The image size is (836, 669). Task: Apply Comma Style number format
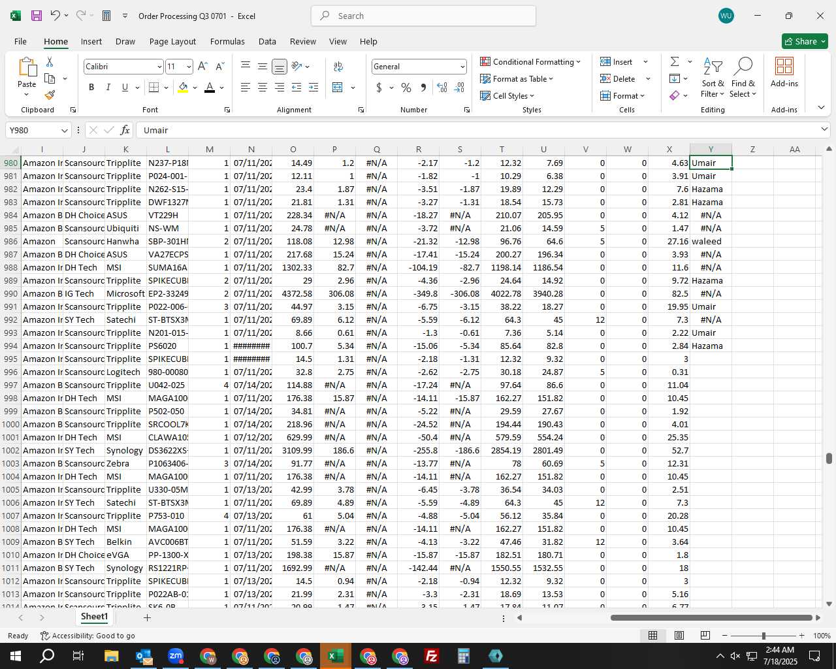click(423, 88)
